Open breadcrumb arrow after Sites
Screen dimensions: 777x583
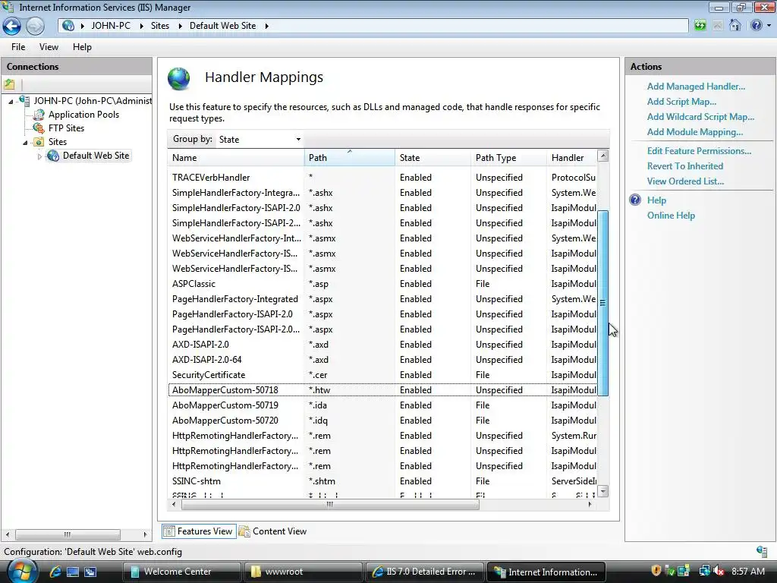point(180,26)
